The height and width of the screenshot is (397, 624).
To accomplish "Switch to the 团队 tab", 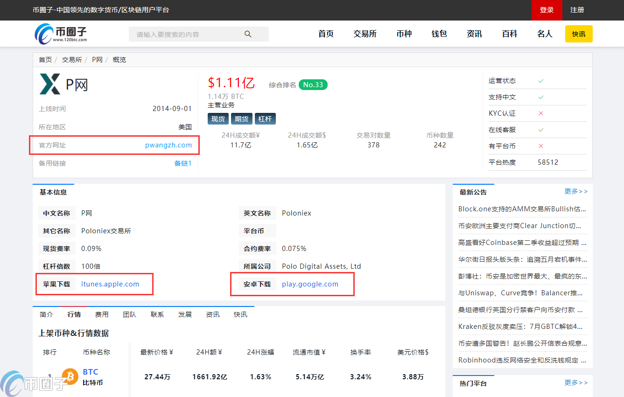I will click(x=130, y=314).
